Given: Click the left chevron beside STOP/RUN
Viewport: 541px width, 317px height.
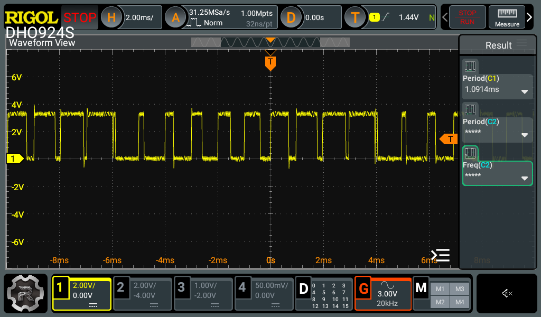Looking at the screenshot, I should coord(445,17).
